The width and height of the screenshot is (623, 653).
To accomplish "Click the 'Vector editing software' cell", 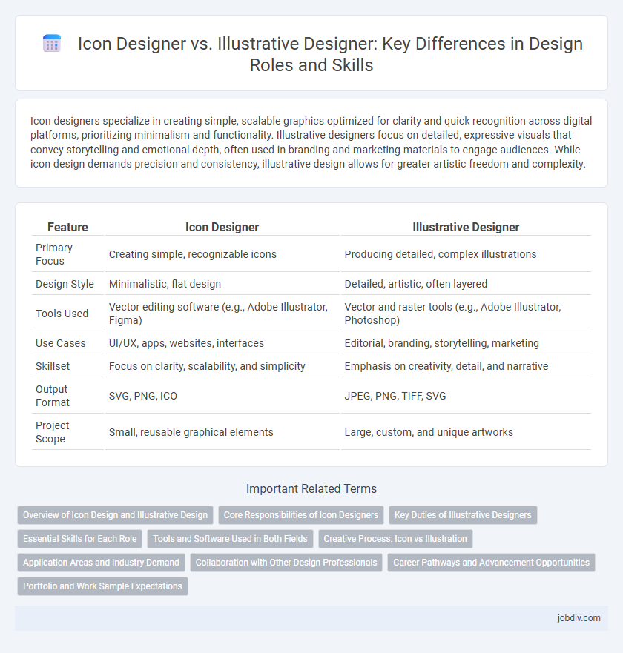I will (222, 314).
